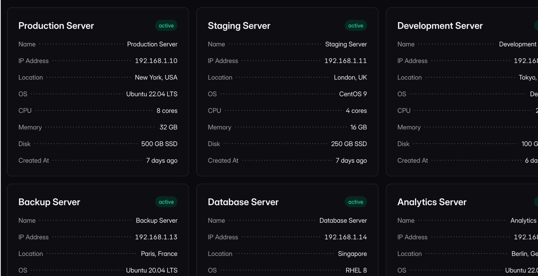The width and height of the screenshot is (538, 276).
Task: Click the Production Server card title
Action: (56, 26)
